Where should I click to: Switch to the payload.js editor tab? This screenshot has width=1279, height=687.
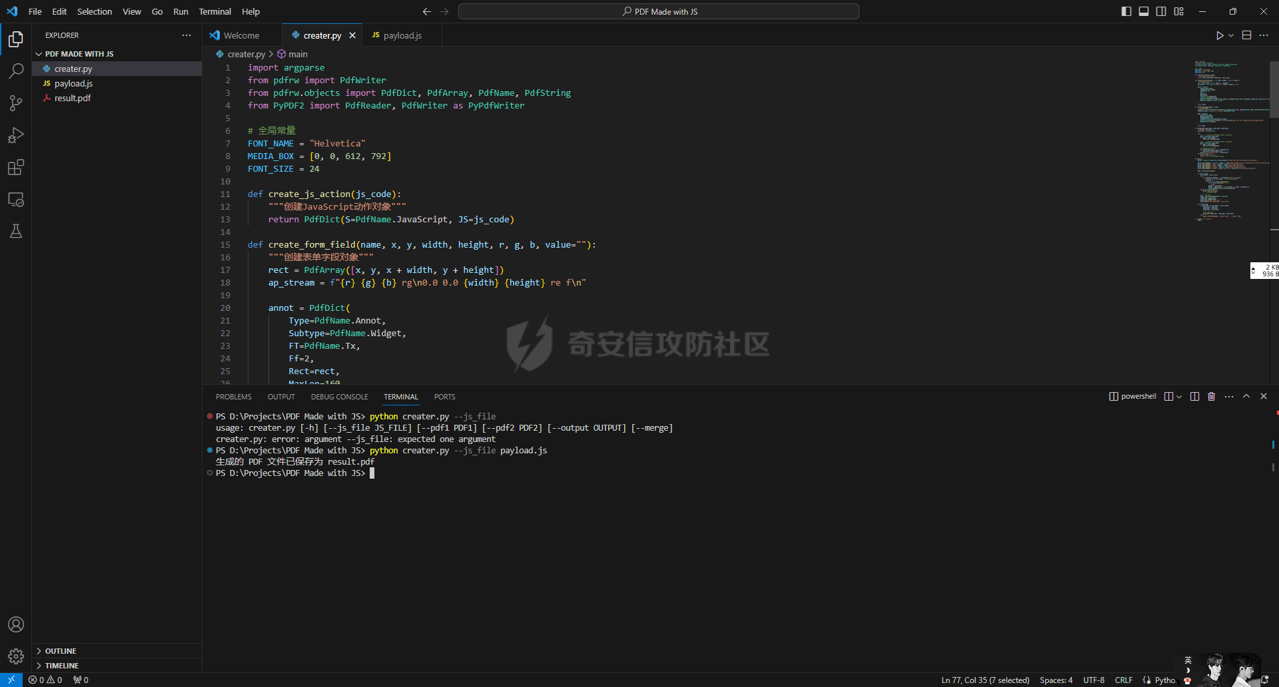402,35
